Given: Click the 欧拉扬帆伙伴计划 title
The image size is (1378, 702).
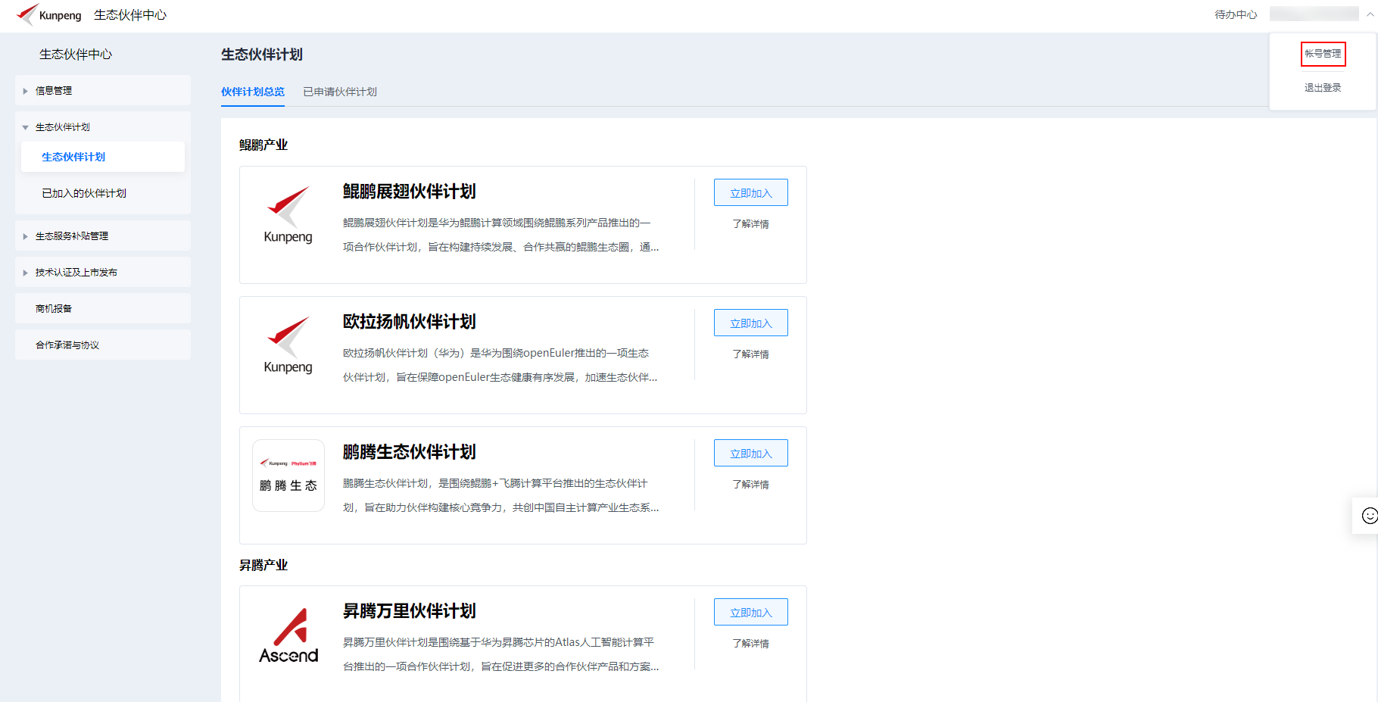Looking at the screenshot, I should coord(410,322).
